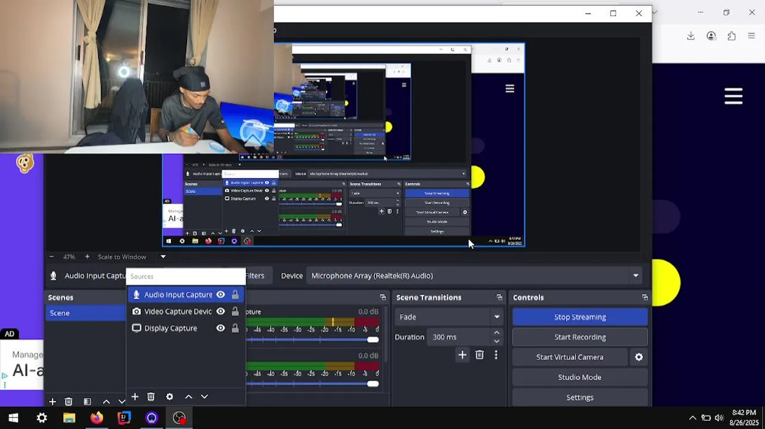Open the virtual camera settings gear
Viewport: 765px width, 429px height.
(x=639, y=357)
